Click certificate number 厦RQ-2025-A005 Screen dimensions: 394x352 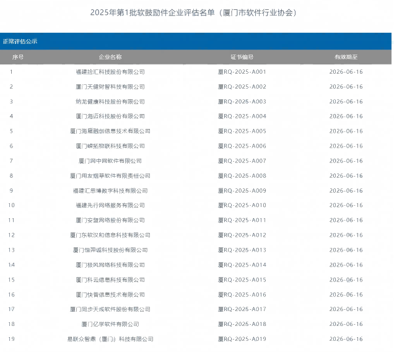[x=242, y=131]
